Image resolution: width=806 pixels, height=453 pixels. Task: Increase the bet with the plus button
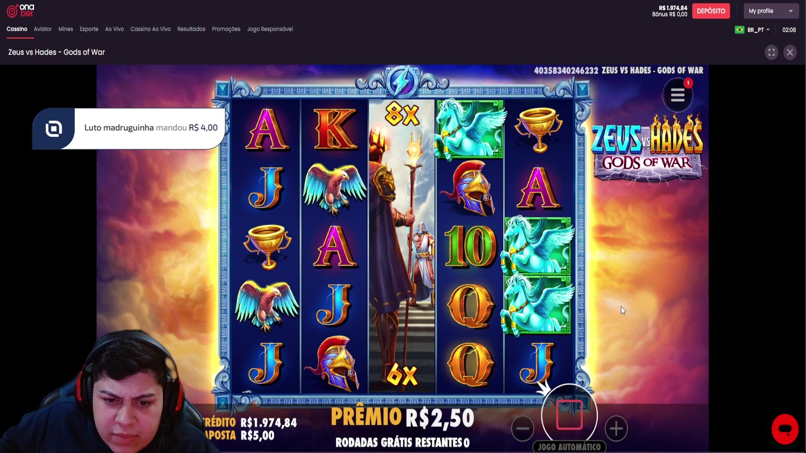[616, 428]
